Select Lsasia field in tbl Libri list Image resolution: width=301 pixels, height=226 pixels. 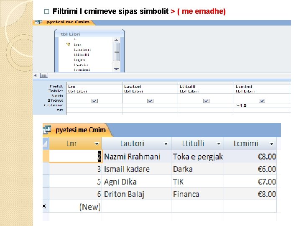point(81,65)
